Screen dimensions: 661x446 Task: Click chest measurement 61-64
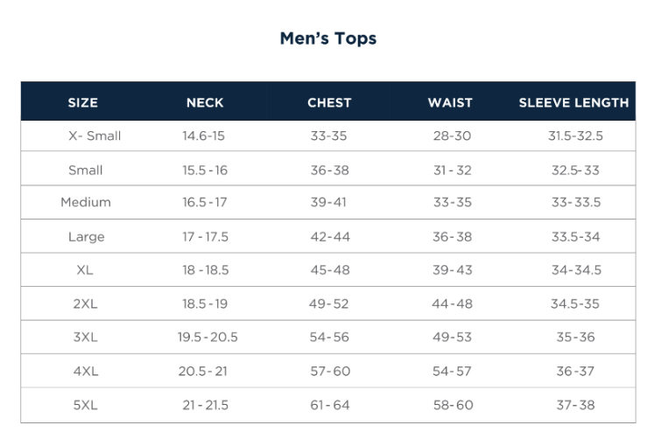pyautogui.click(x=330, y=405)
